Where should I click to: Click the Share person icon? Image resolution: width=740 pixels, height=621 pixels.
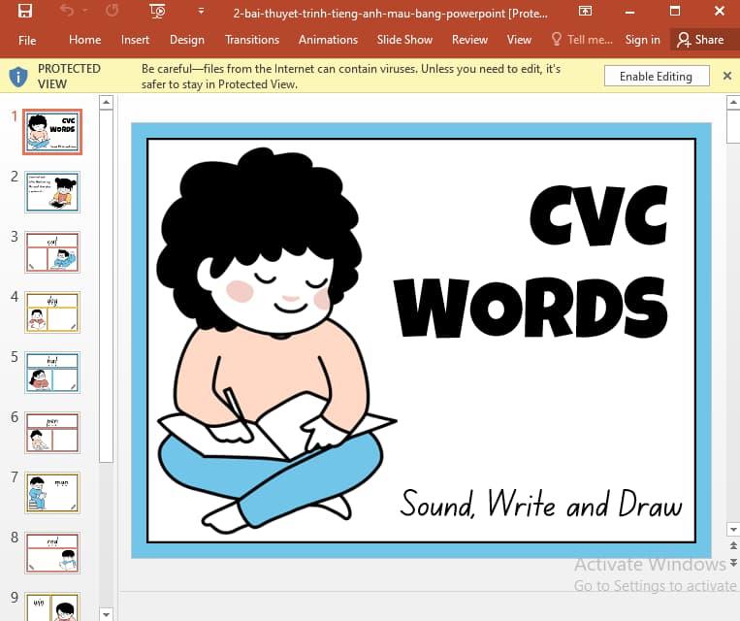tap(684, 40)
